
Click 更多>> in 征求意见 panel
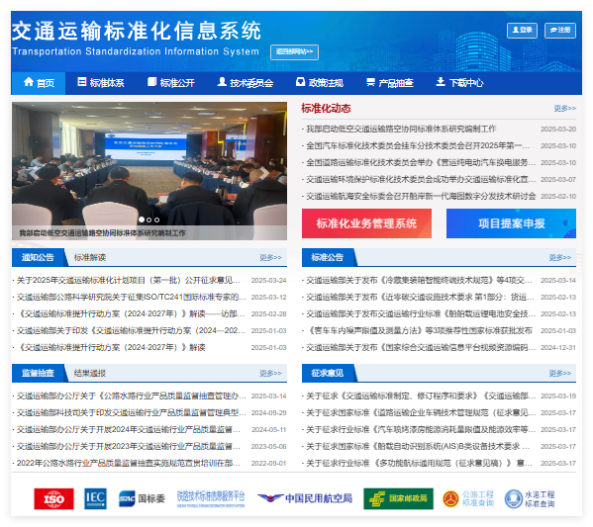[560, 373]
